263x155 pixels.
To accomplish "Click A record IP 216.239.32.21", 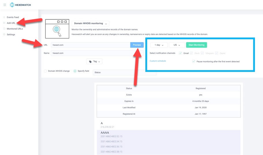I will pyautogui.click(x=107, y=127).
